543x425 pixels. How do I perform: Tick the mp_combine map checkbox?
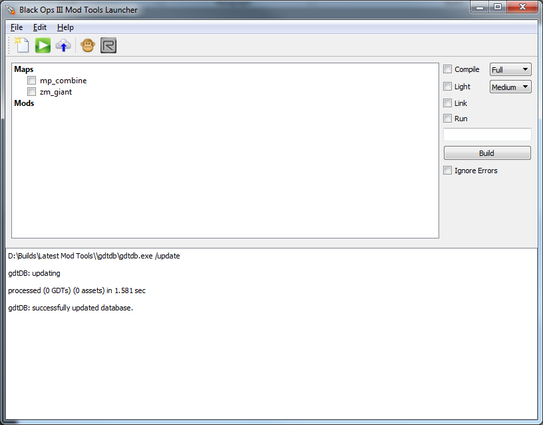tap(31, 81)
